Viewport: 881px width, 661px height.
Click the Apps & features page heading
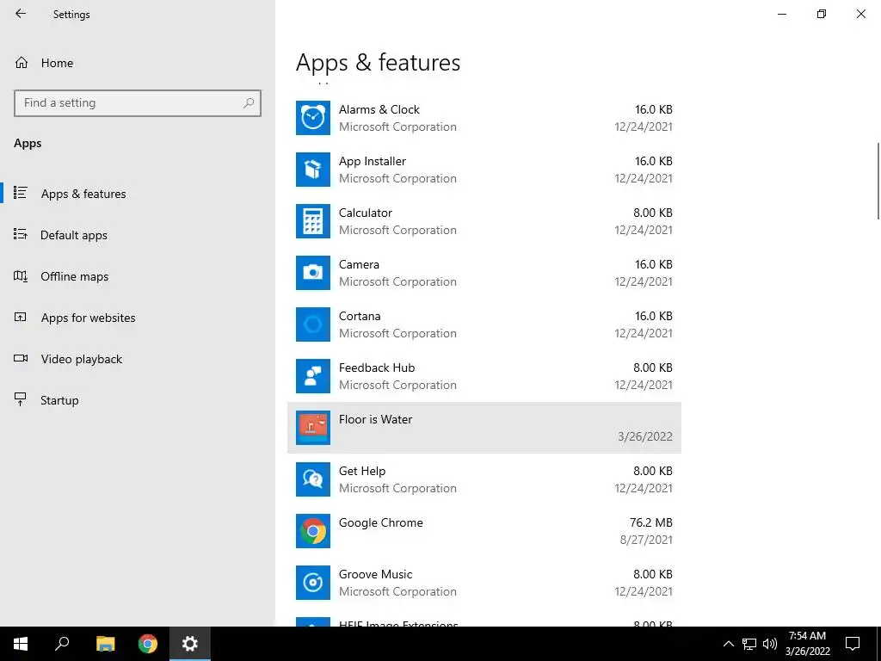tap(379, 62)
